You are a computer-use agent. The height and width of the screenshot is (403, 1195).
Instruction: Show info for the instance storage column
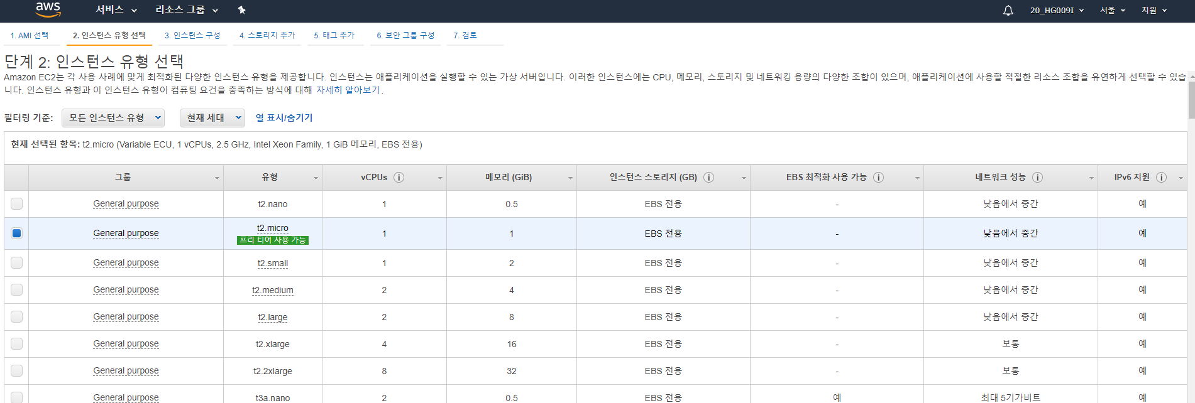[708, 178]
